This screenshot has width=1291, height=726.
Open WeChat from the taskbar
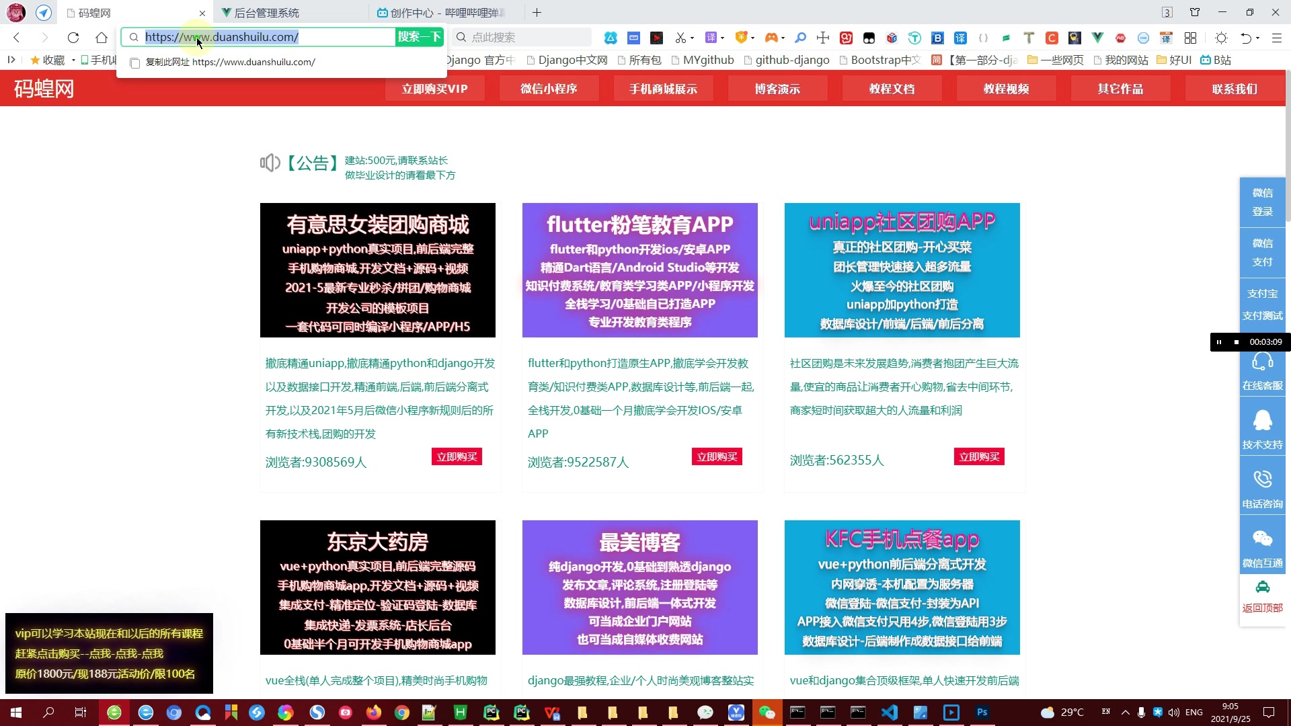(x=767, y=713)
